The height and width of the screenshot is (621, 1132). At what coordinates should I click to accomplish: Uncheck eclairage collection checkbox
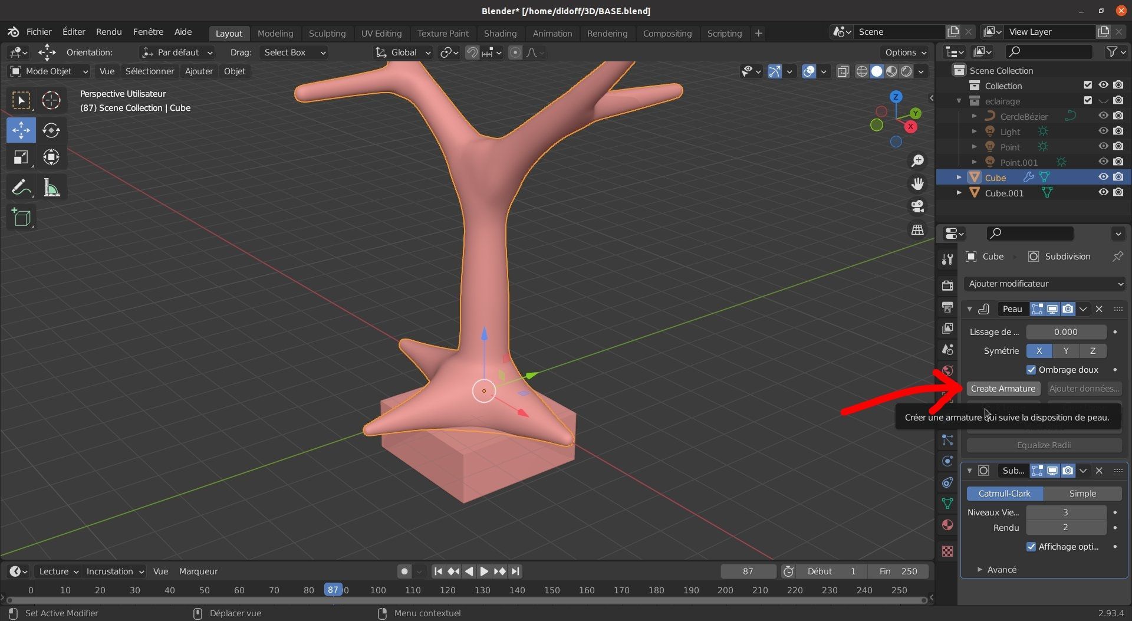[1088, 100]
